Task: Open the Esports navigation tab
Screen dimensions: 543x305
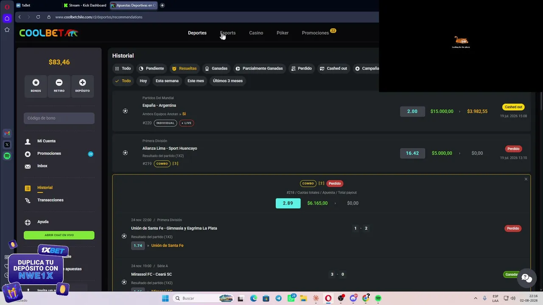Action: point(228,33)
